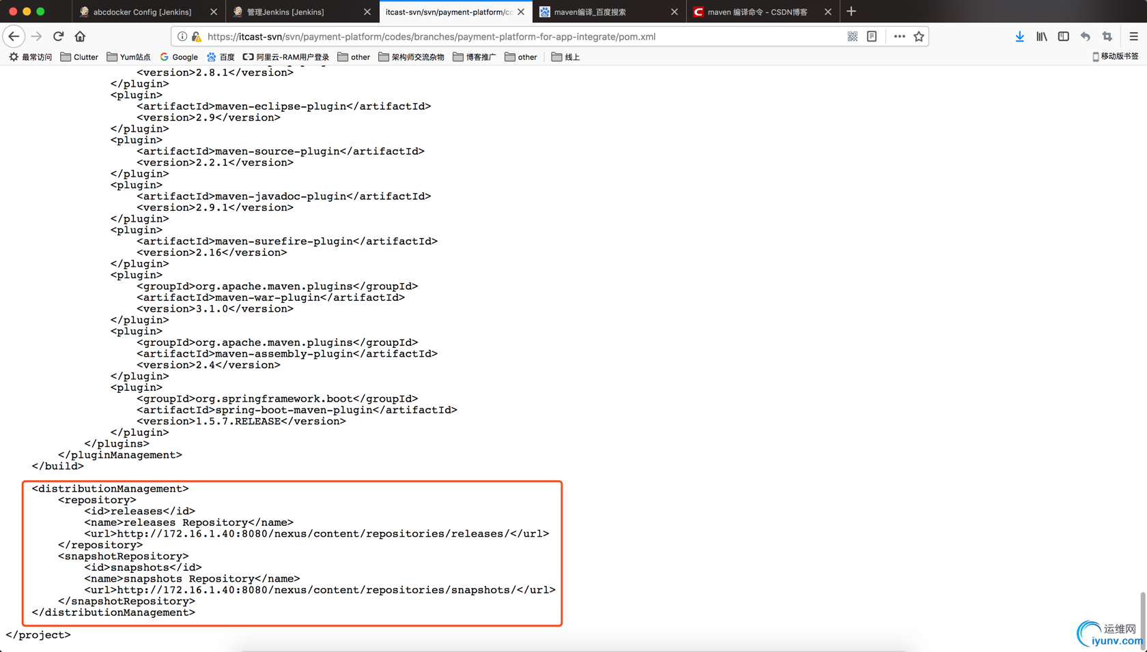This screenshot has width=1147, height=652.
Task: Open the 博客推广 bookmark folder
Action: pyautogui.click(x=475, y=57)
